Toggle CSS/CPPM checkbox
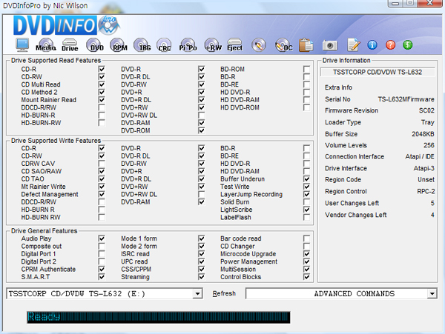The width and height of the screenshot is (445, 334). (x=202, y=269)
